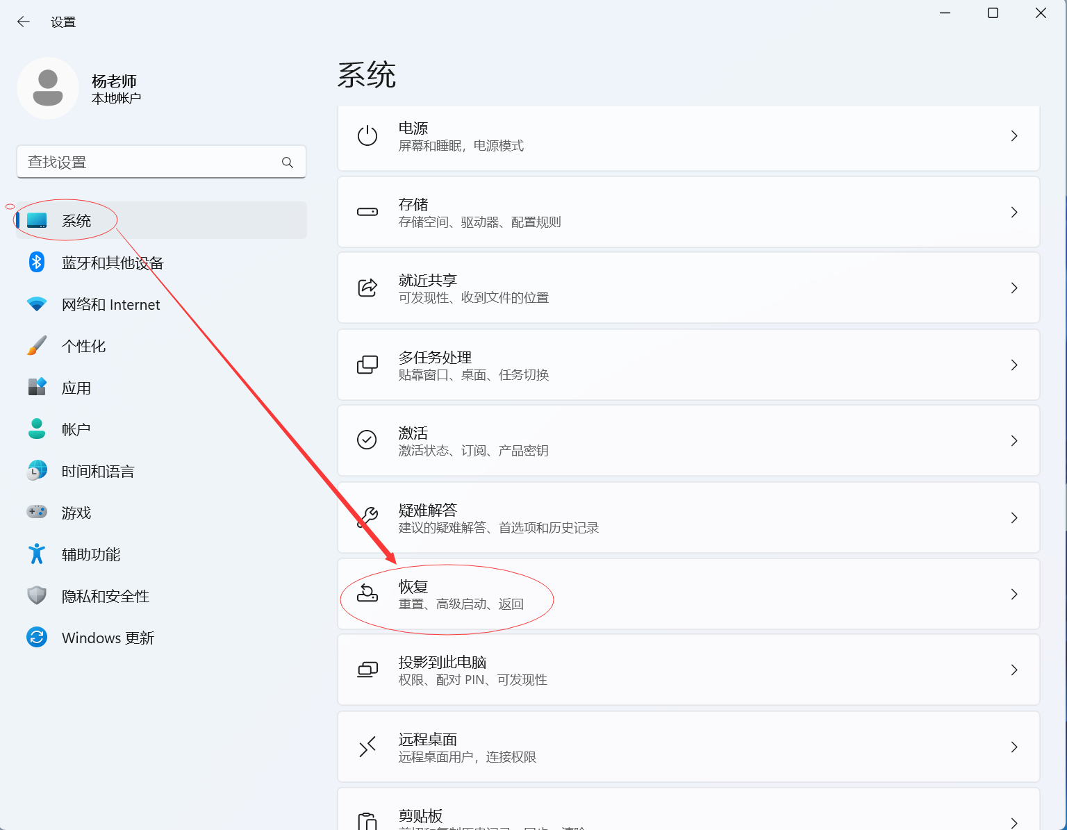The height and width of the screenshot is (830, 1067).
Task: Expand 电源 row using its chevron
Action: (x=1014, y=135)
